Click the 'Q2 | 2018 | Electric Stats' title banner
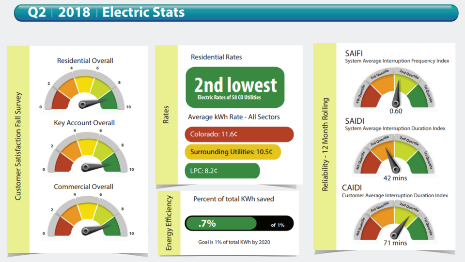Image resolution: width=465 pixels, height=262 pixels. [236, 13]
